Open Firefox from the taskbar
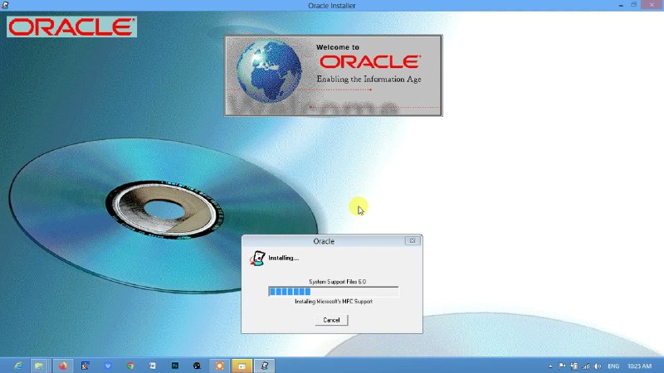664x373 pixels. [x=63, y=366]
